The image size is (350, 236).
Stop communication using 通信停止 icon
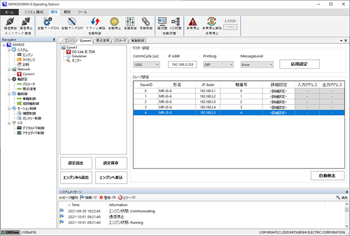(26, 24)
